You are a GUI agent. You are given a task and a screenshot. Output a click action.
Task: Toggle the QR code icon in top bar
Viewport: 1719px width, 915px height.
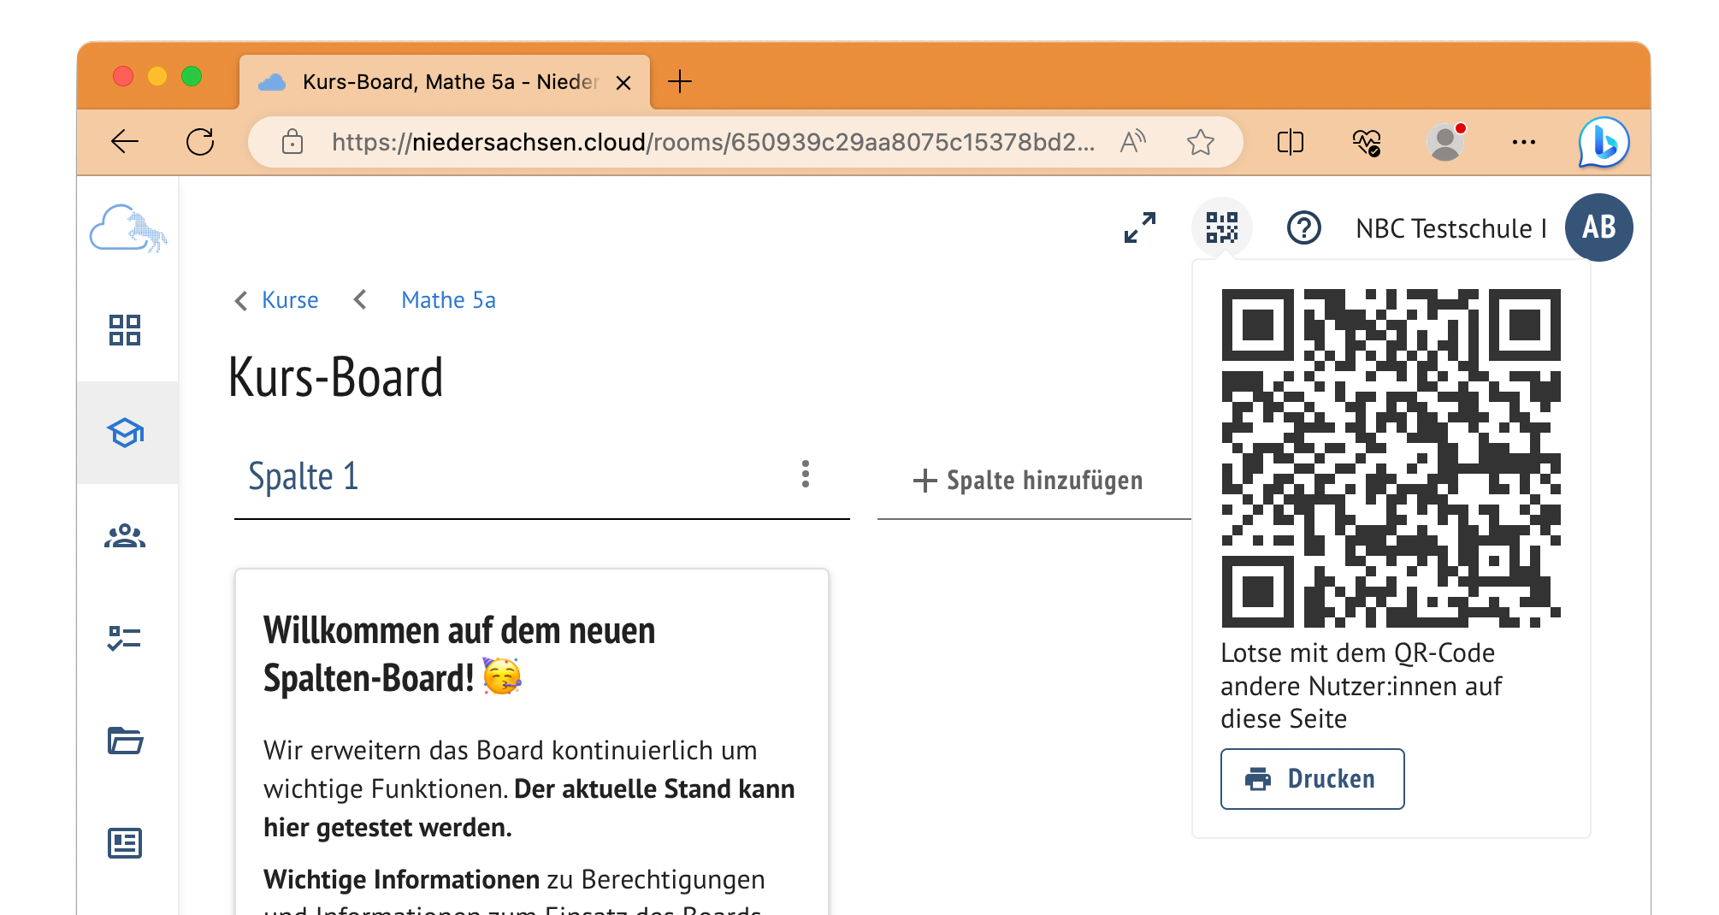(x=1221, y=228)
